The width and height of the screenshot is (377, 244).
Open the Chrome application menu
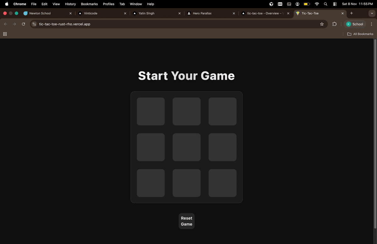point(20,4)
